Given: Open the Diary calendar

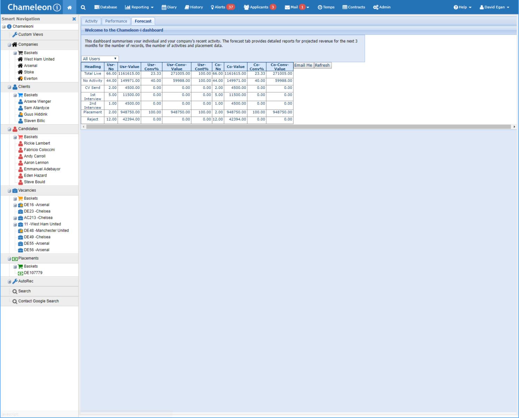Looking at the screenshot, I should (x=169, y=7).
